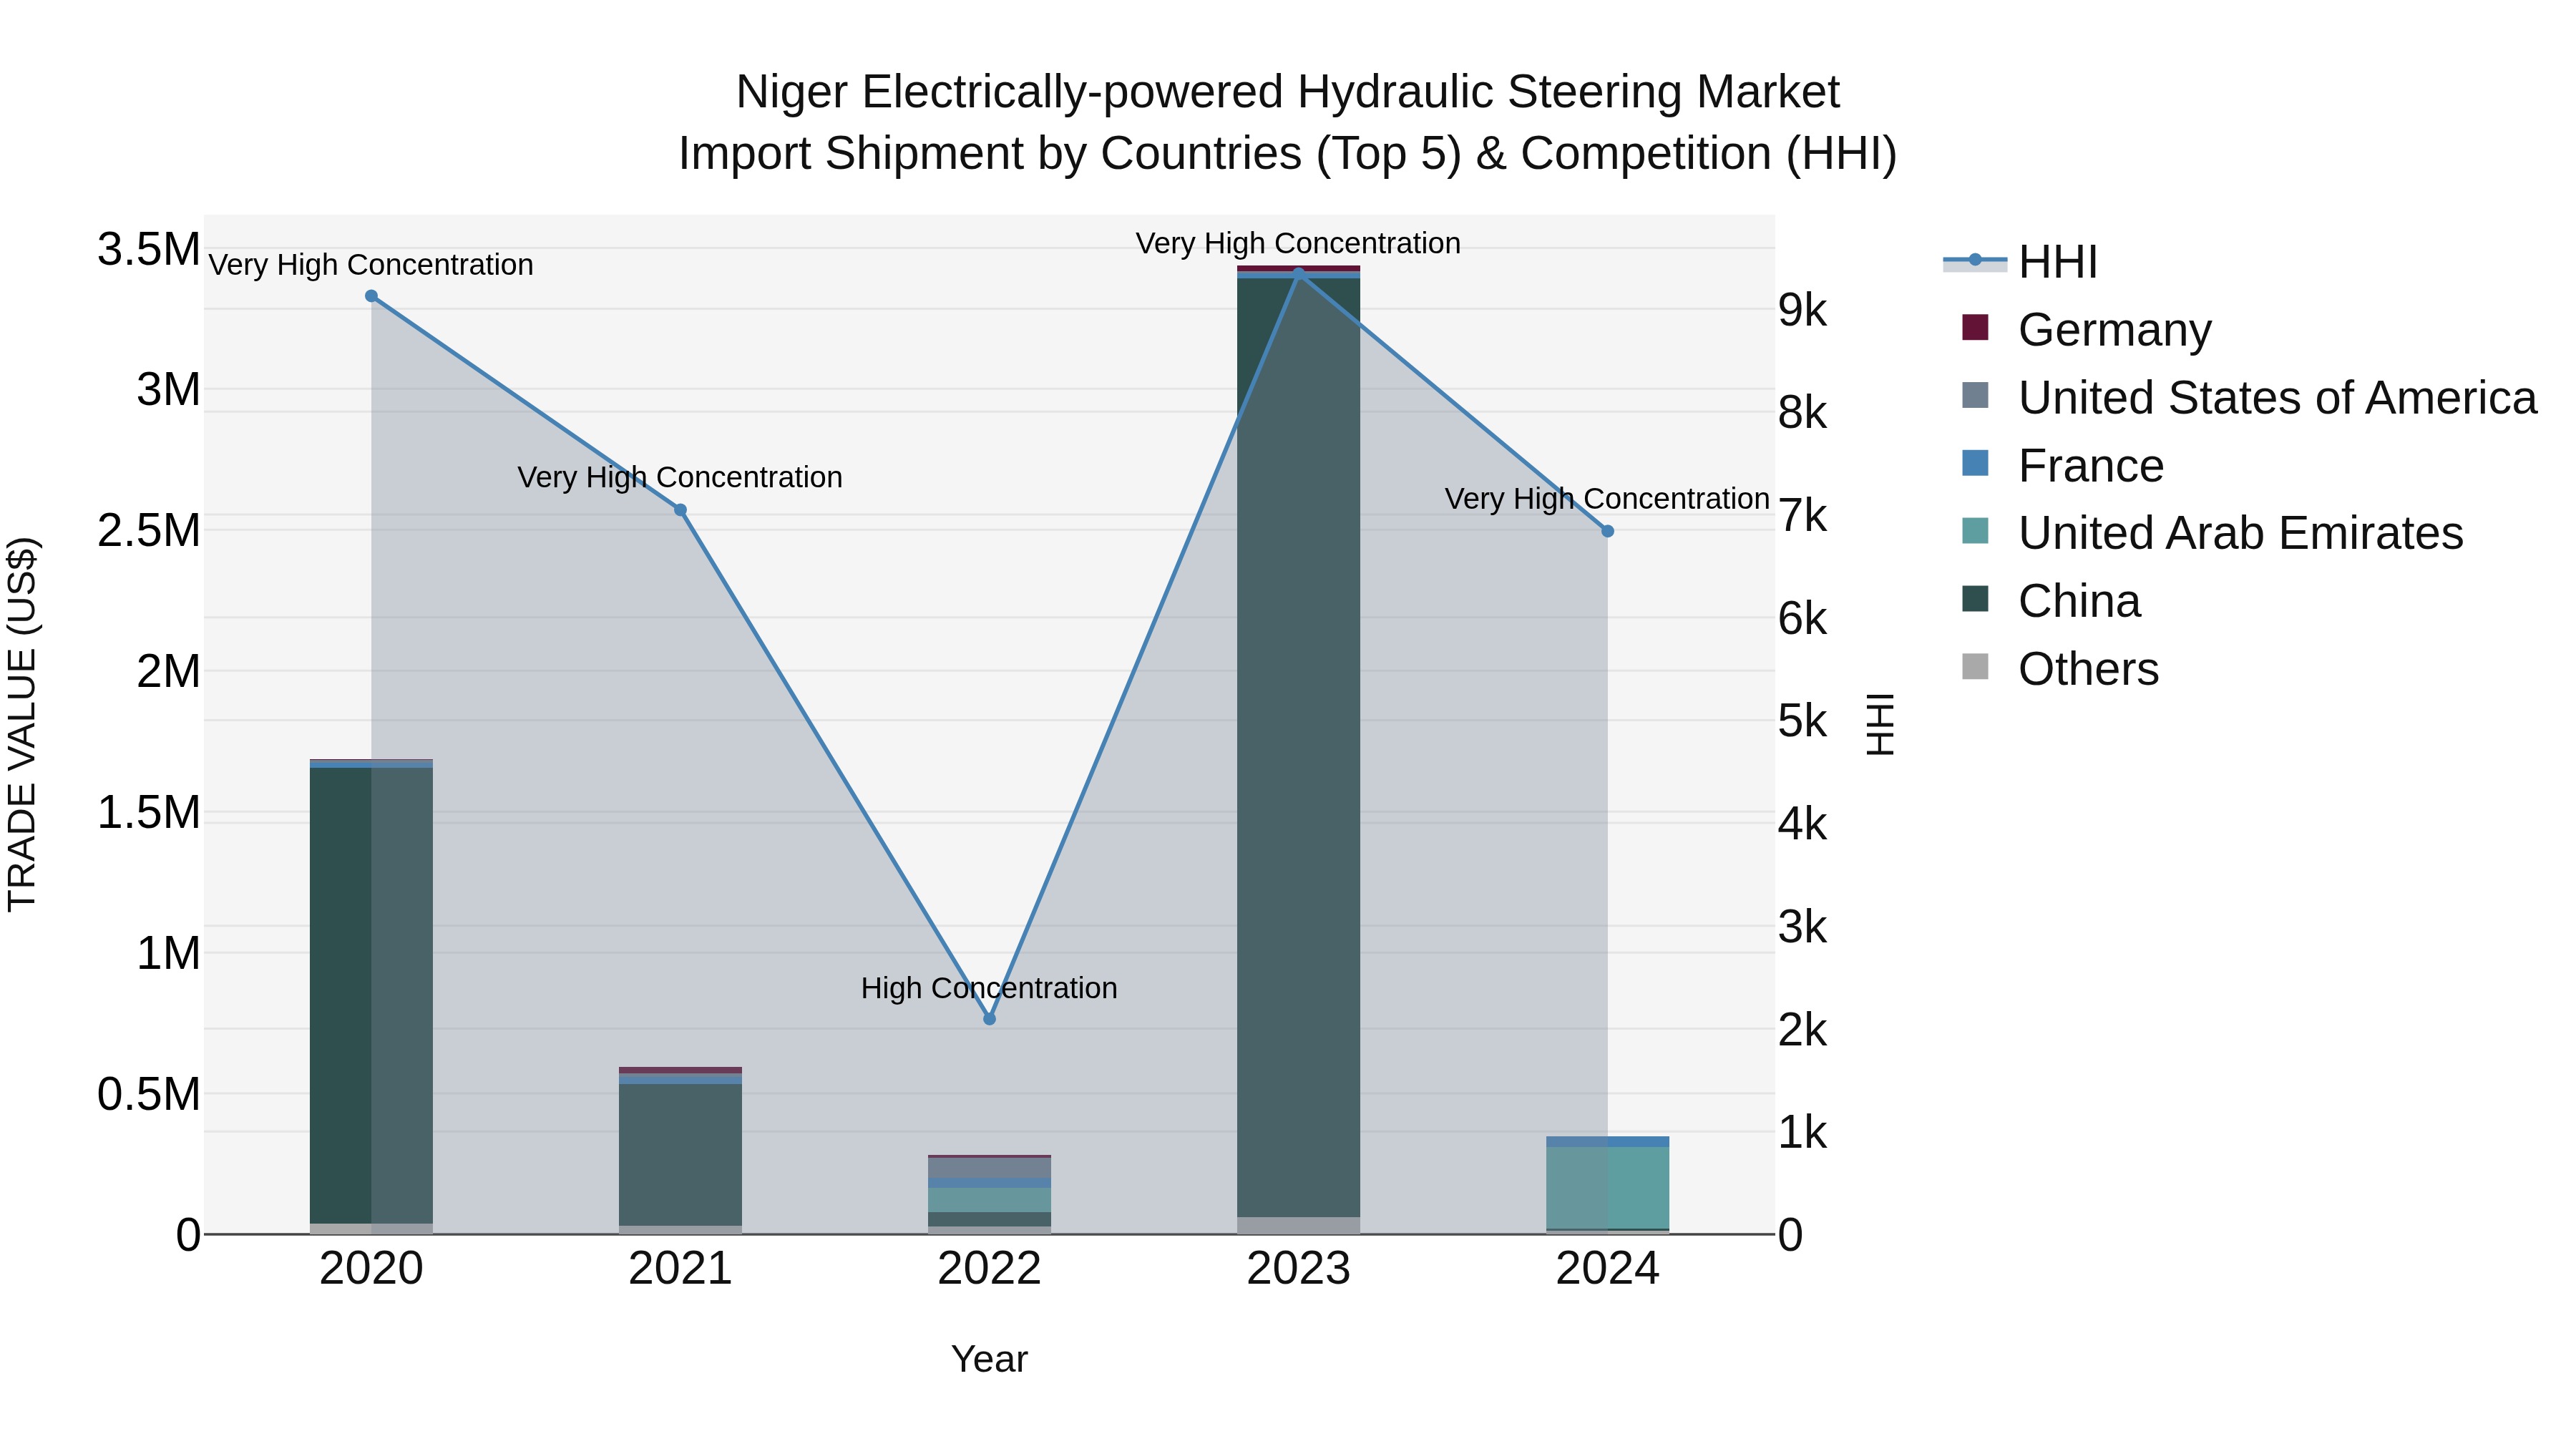Select the 2022 HHI data point
2576x1449 pixels.
pyautogui.click(x=989, y=1019)
